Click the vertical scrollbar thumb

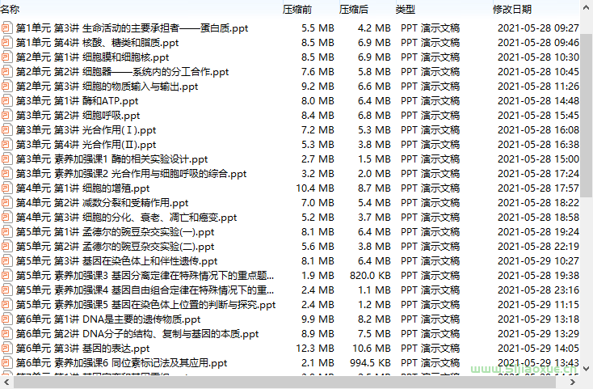pos(587,116)
